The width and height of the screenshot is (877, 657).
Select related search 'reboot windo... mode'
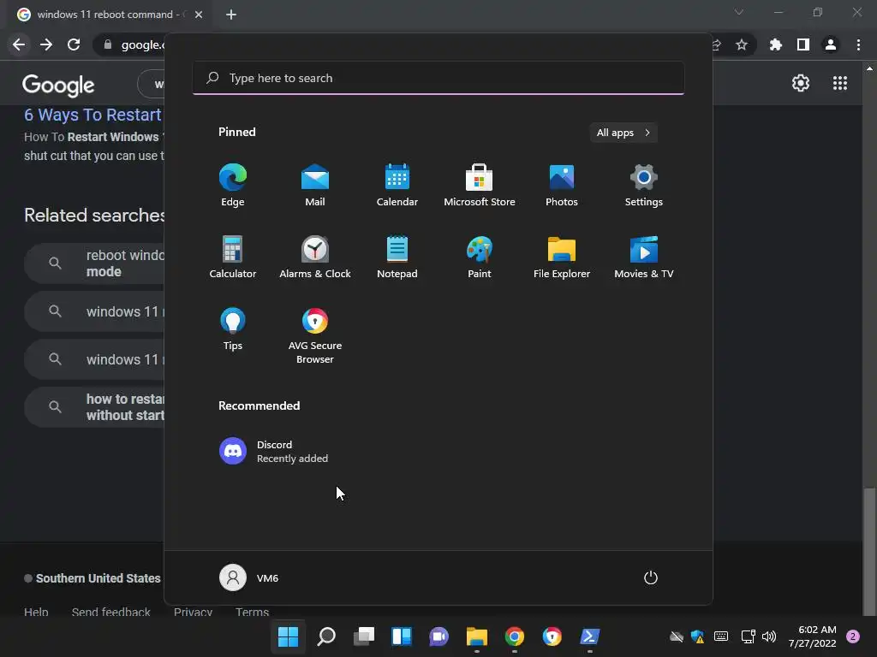[94, 263]
